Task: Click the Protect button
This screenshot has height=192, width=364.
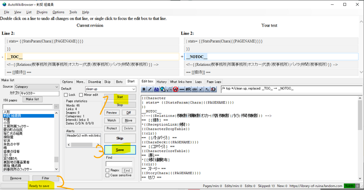Action: [112, 128]
